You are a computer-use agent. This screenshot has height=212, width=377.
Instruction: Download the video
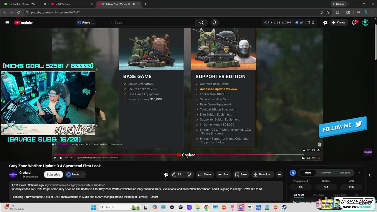[x=263, y=174]
